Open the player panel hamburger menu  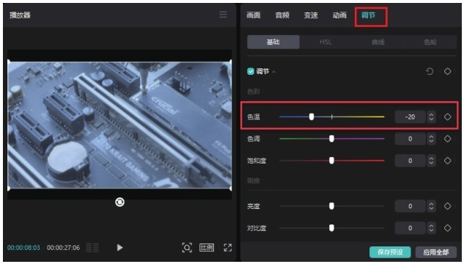[223, 14]
